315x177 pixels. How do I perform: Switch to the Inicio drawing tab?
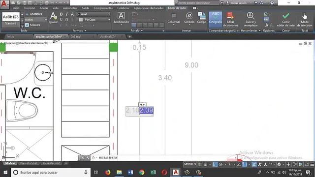[x=11, y=36]
